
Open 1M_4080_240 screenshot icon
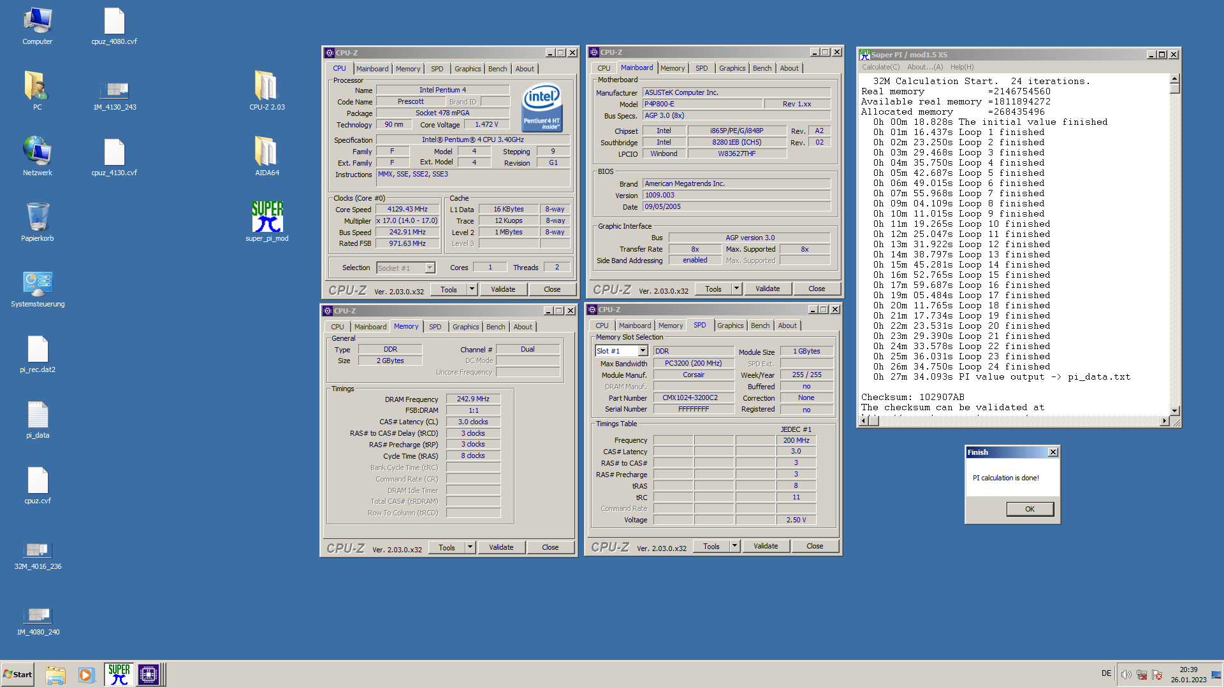(x=38, y=620)
